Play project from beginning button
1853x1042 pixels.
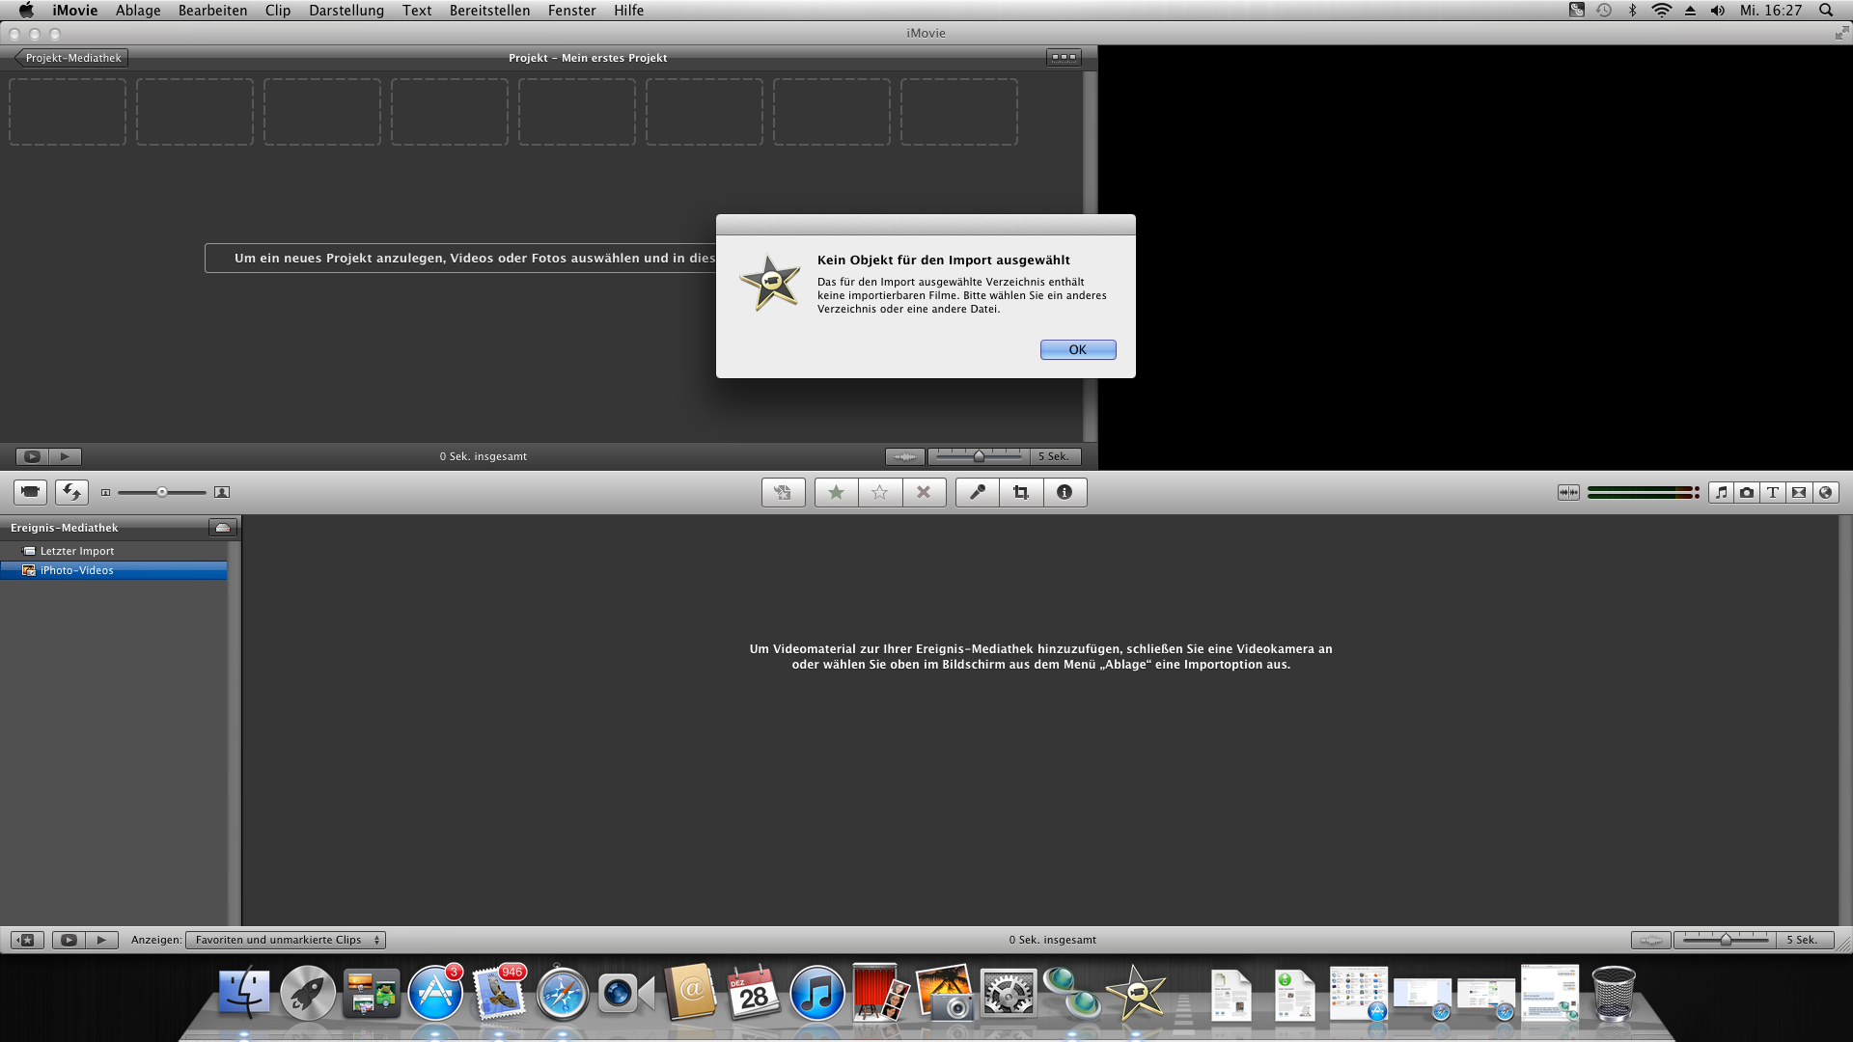pyautogui.click(x=65, y=456)
